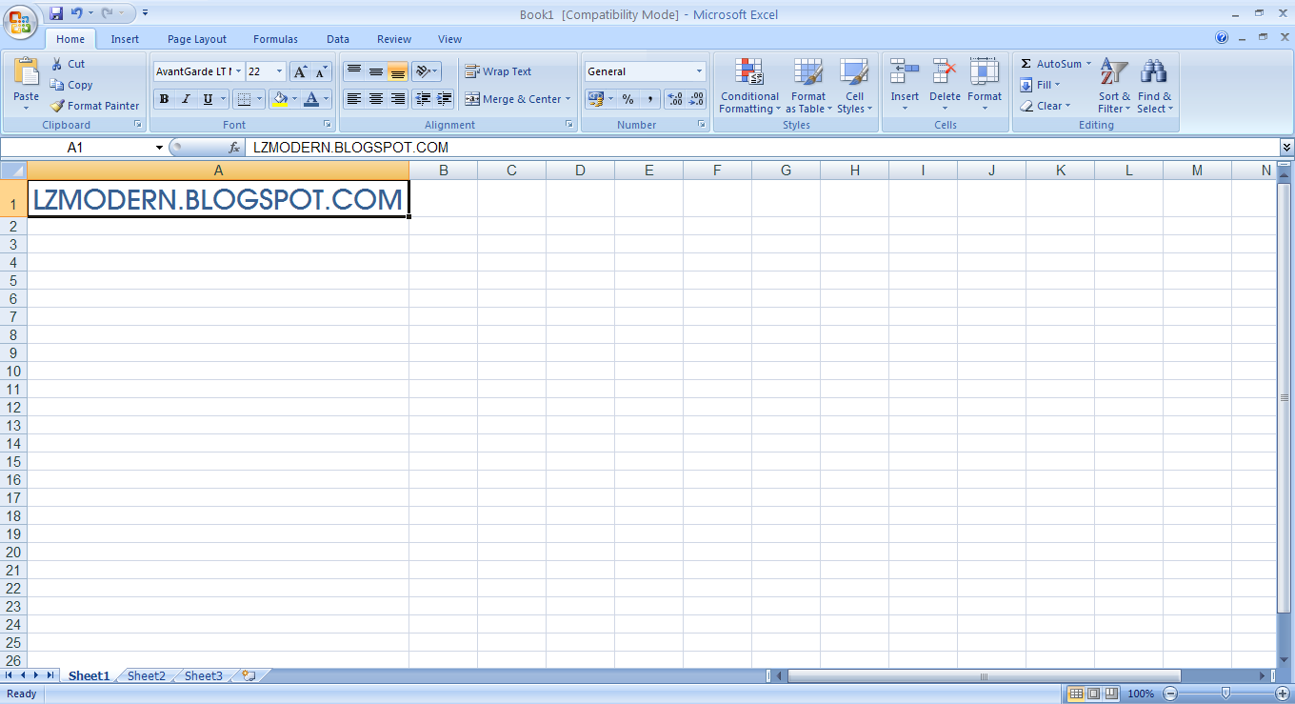Decrease font size with Shrink Font
Image resolution: width=1295 pixels, height=704 pixels.
(321, 71)
